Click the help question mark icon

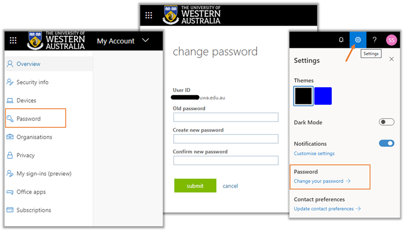(x=375, y=40)
